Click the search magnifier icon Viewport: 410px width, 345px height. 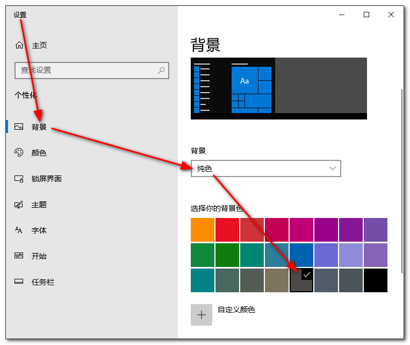click(x=161, y=70)
